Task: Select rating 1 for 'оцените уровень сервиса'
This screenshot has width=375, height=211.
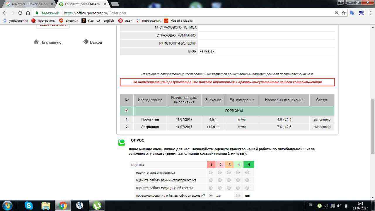Action: (x=211, y=172)
